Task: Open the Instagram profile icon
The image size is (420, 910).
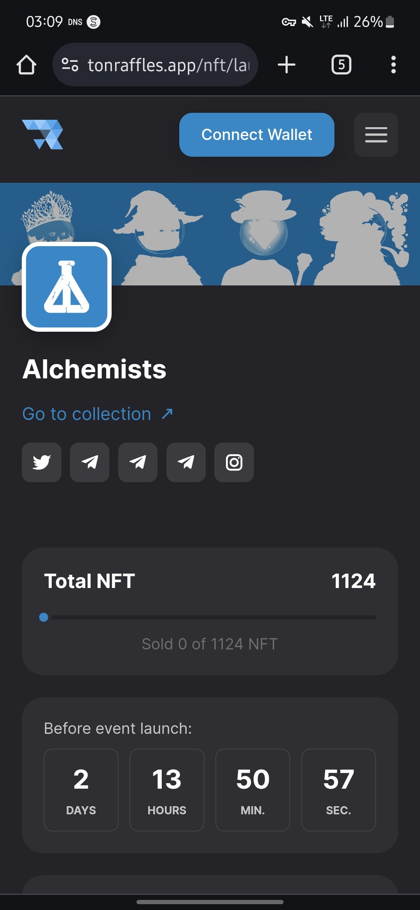Action: [x=234, y=462]
